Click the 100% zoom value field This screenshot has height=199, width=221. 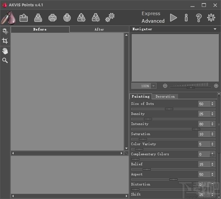point(141,86)
